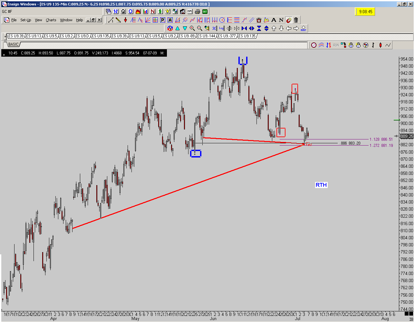Click the trash can delete tool

pos(296,20)
